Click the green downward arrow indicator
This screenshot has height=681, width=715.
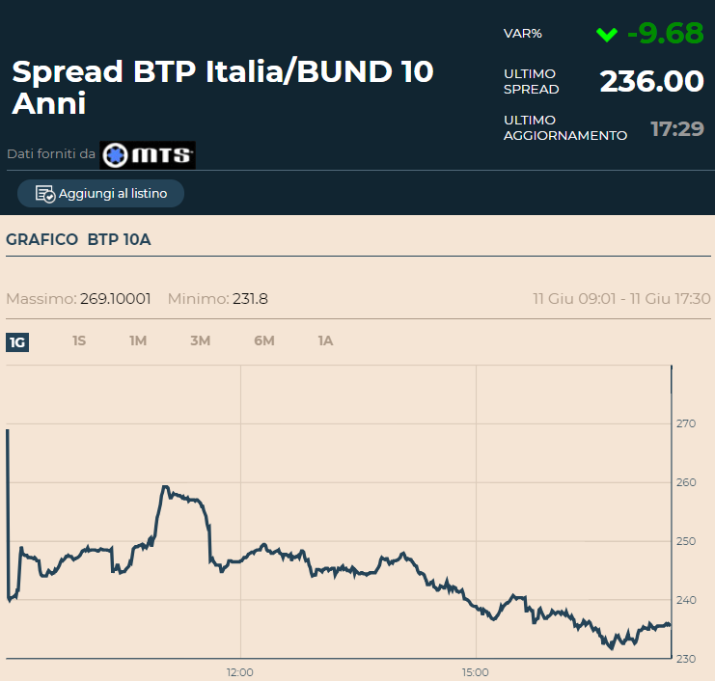(x=606, y=35)
